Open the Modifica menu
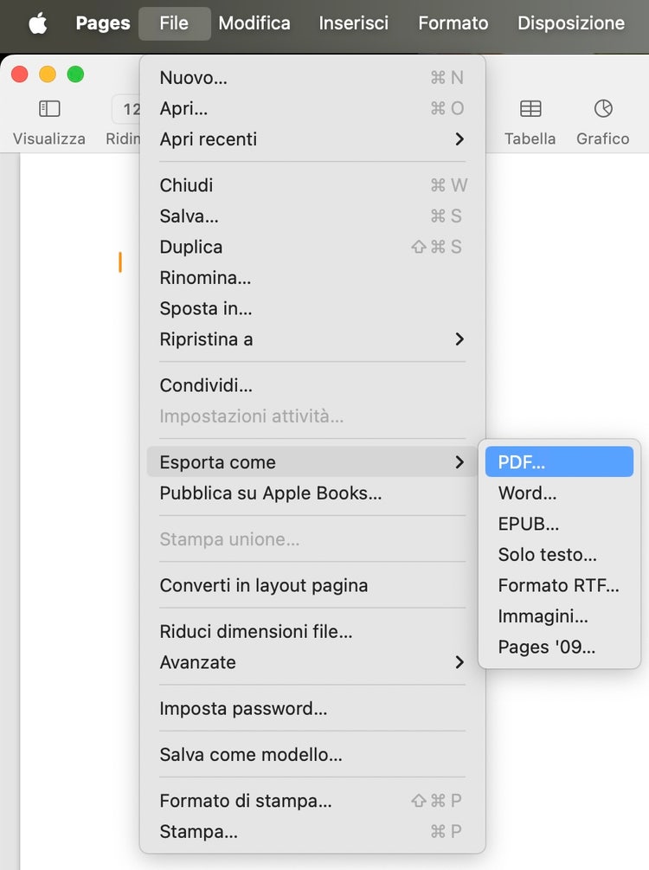The height and width of the screenshot is (870, 649). 254,23
